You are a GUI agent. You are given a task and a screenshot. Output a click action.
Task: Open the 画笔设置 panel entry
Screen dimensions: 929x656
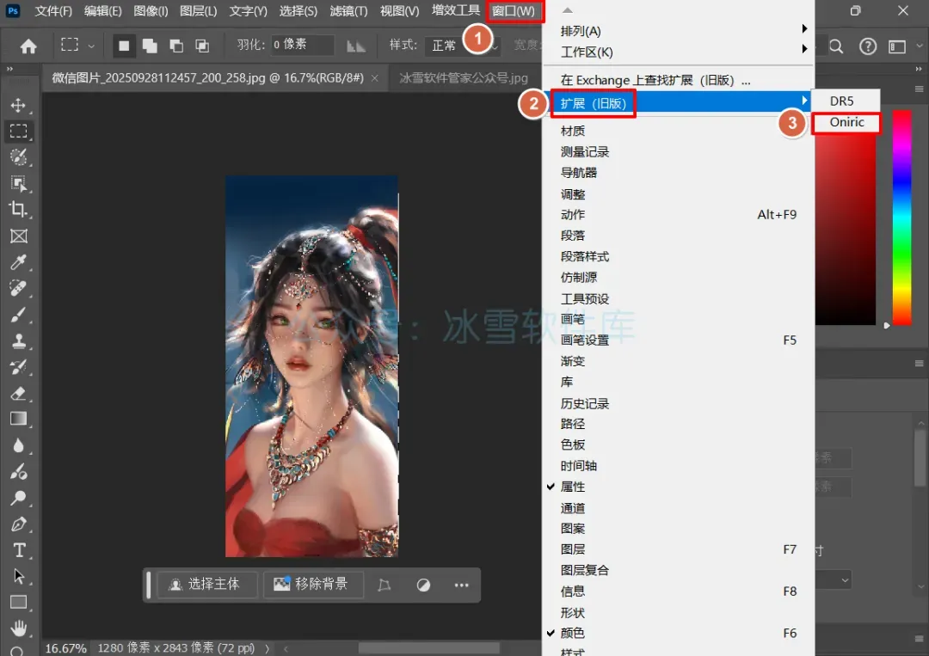(x=679, y=340)
